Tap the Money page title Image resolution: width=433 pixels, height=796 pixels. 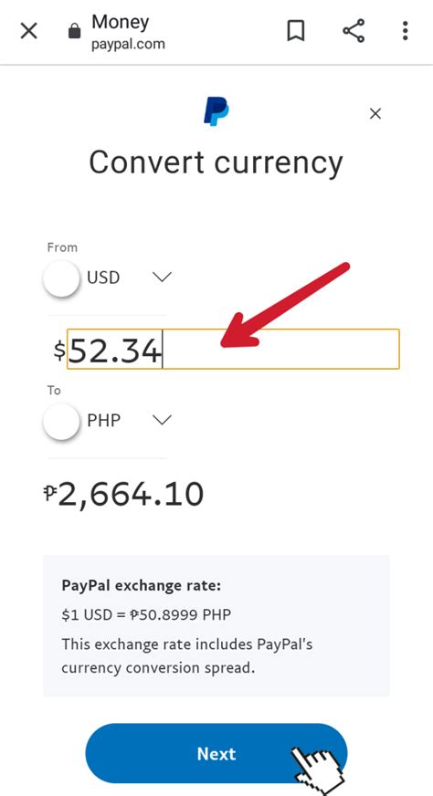pos(121,22)
